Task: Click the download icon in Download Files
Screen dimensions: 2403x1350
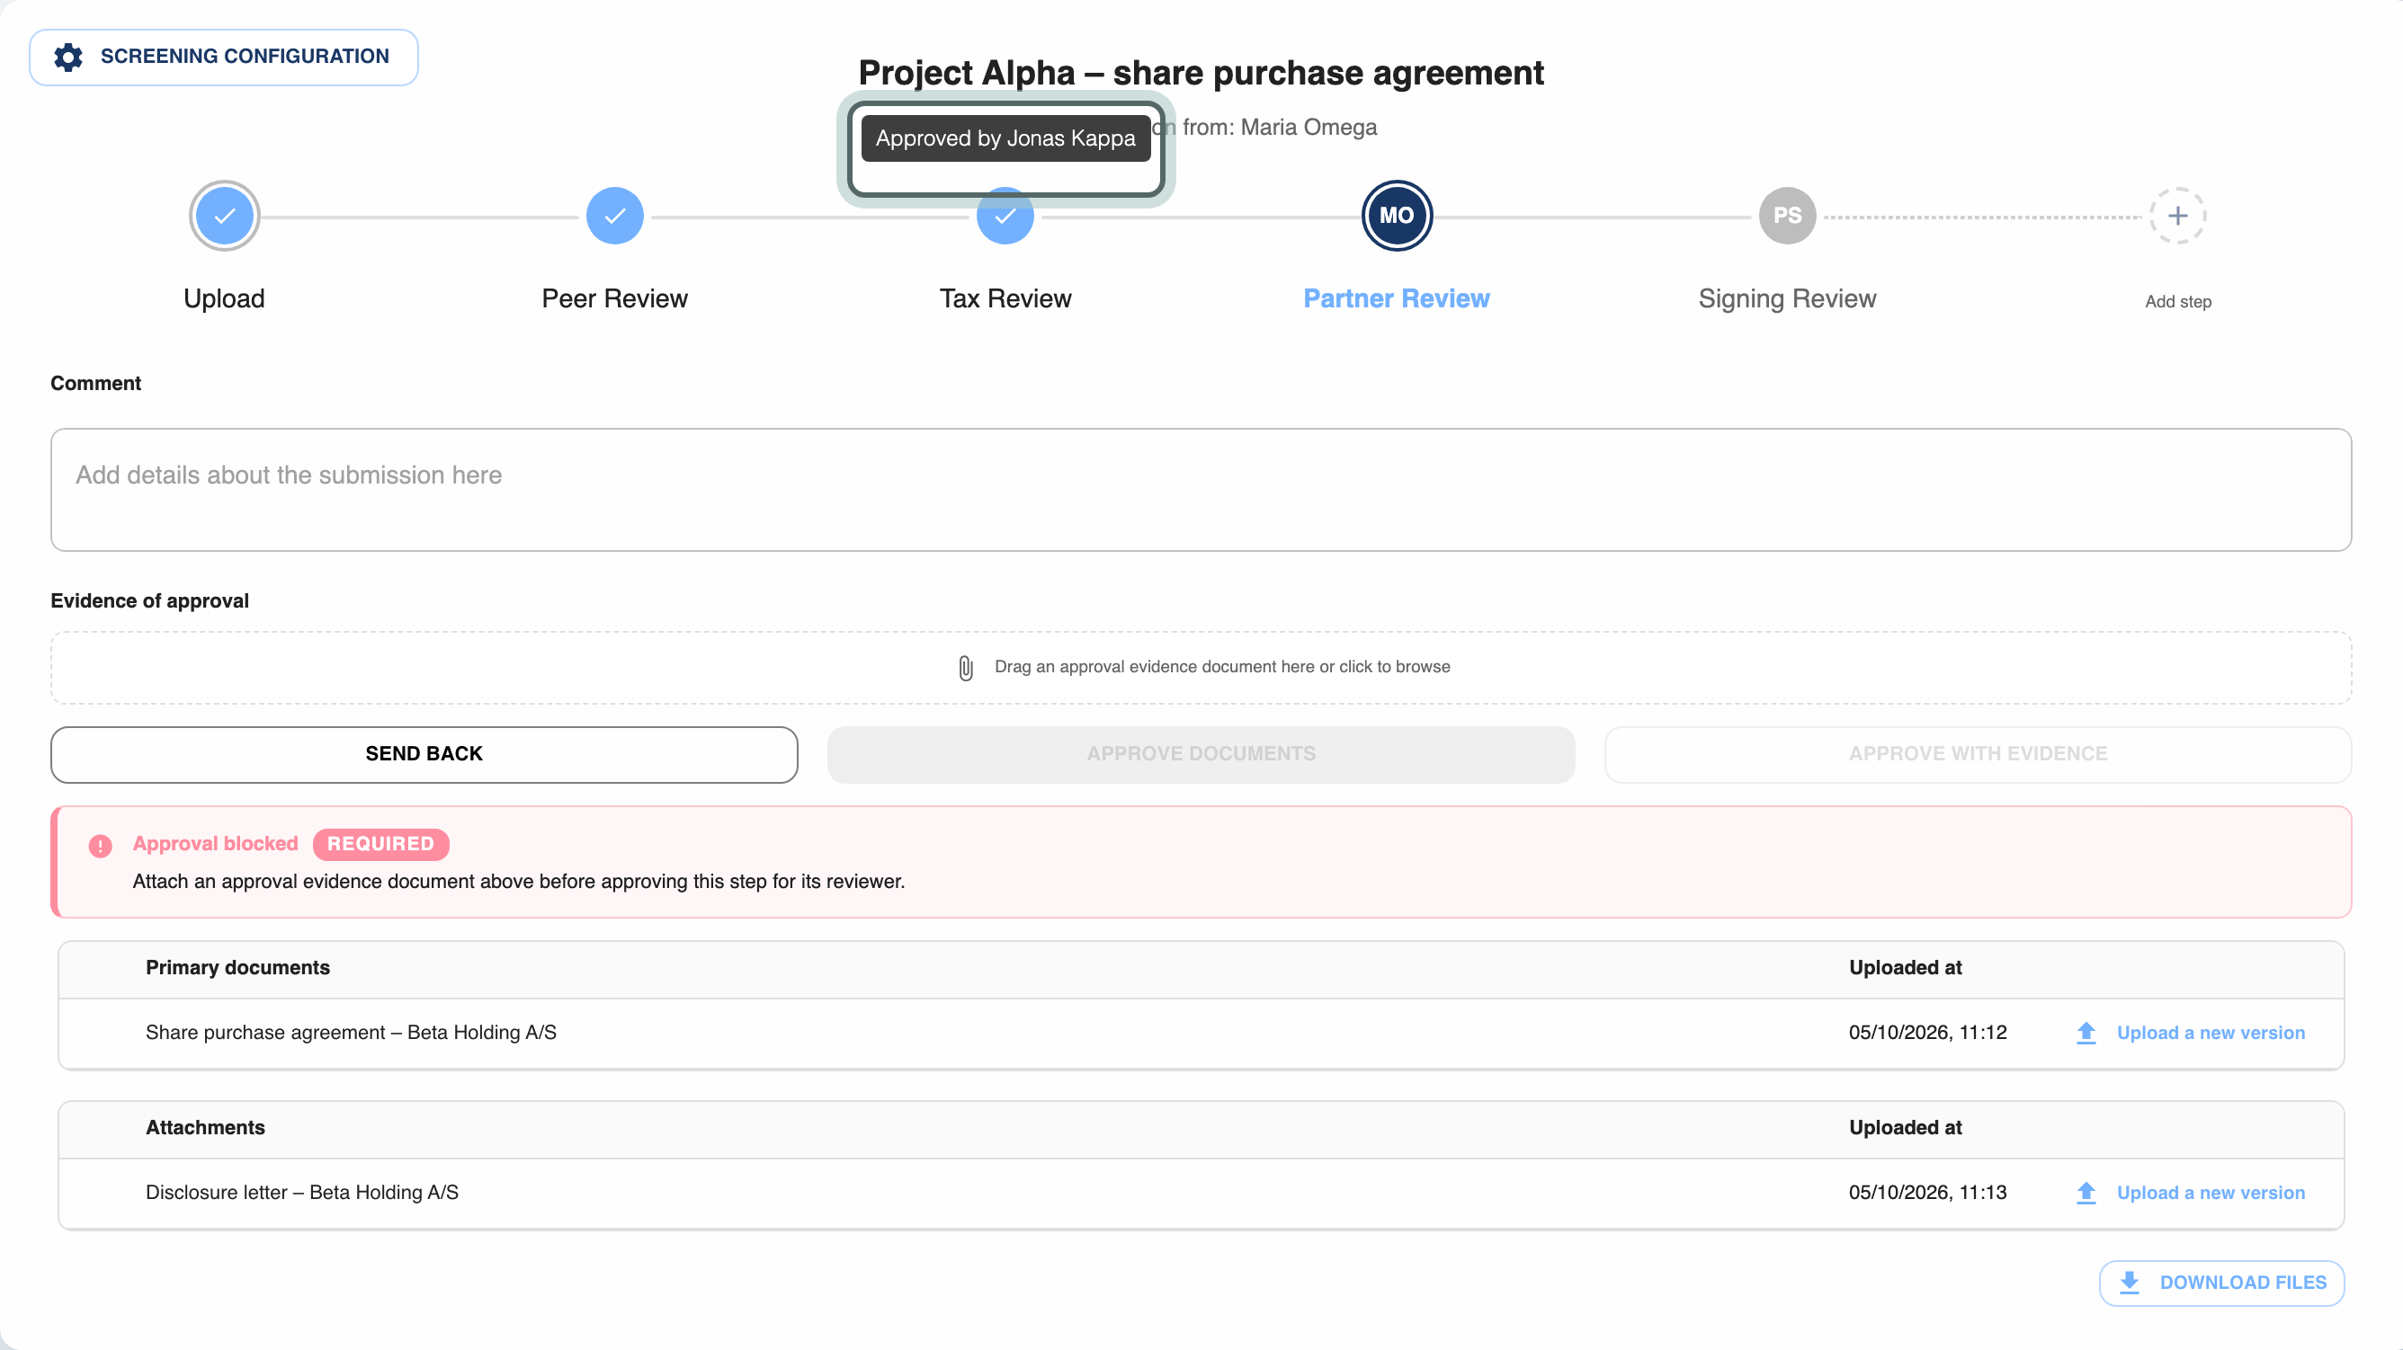Action: (2130, 1283)
